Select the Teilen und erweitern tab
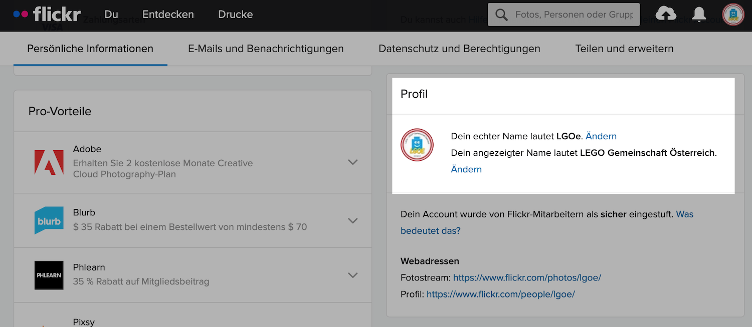Screen dimensions: 752x327 (624, 49)
